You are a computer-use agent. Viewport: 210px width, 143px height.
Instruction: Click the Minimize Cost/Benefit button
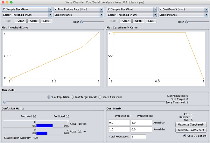click(191, 130)
